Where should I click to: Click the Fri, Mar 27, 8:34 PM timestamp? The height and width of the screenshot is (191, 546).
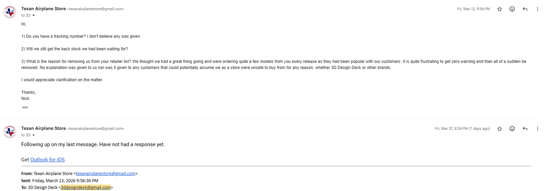point(462,129)
